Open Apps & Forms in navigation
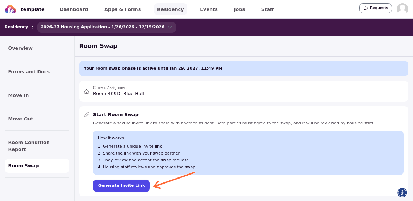The height and width of the screenshot is (201, 413). [x=123, y=9]
